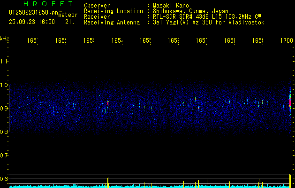Click the 'Observer' field label
This screenshot has width=295, height=188.
97,6
